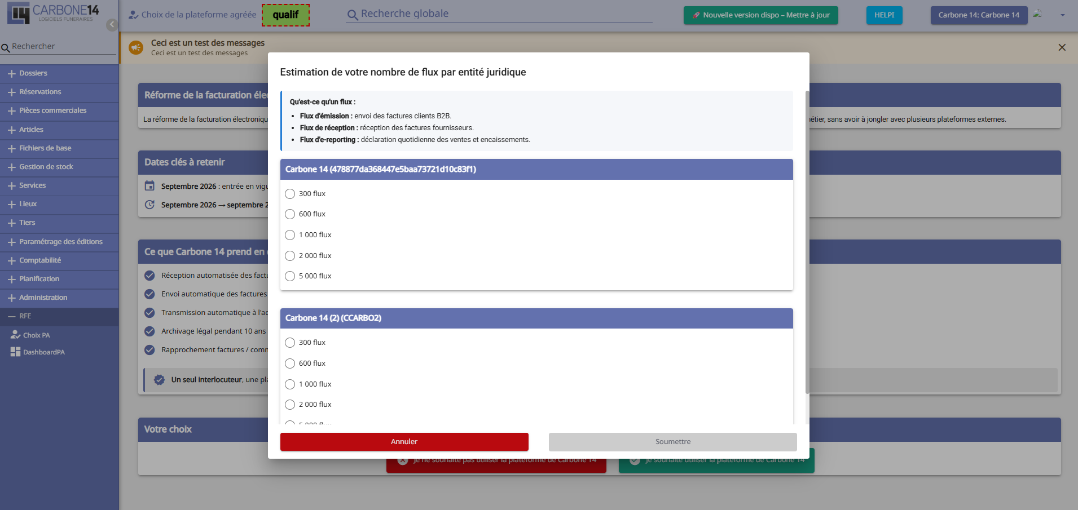
Task: Choose 1 000 flux in first entity
Action: (290, 235)
